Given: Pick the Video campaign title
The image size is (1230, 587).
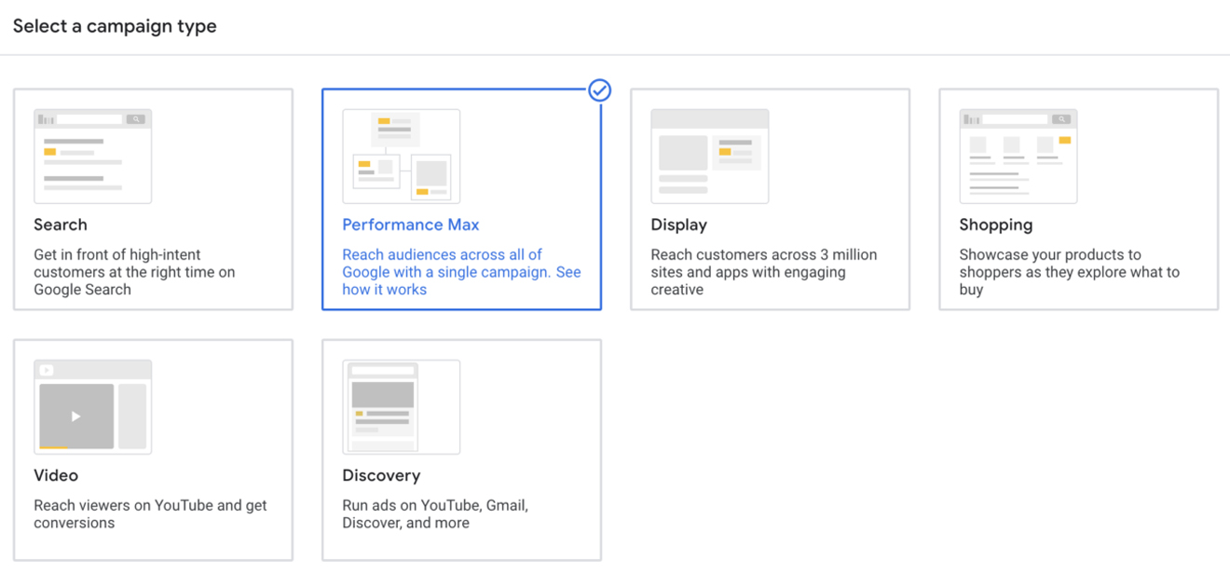Looking at the screenshot, I should click(x=56, y=475).
